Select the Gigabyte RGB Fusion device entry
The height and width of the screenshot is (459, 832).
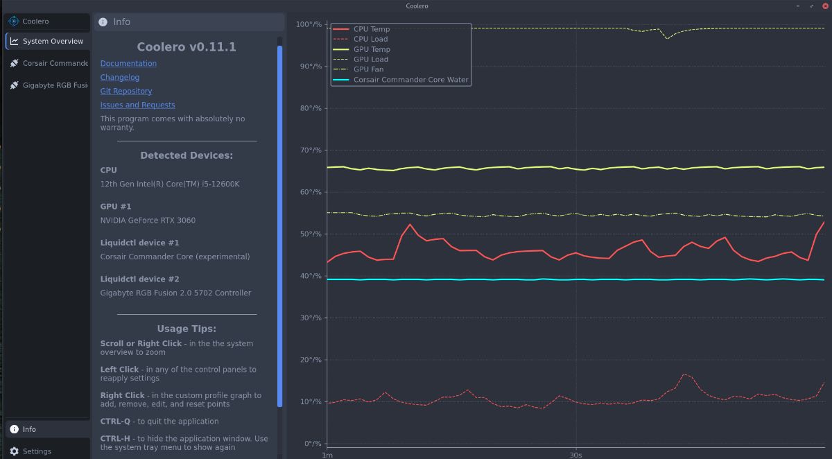(48, 85)
